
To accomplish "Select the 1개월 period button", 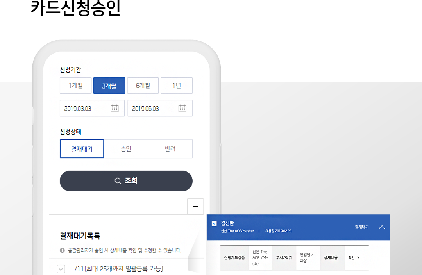I will click(76, 86).
